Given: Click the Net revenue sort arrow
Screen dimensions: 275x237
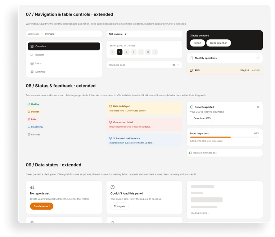Looking at the screenshot, I should tap(125, 34).
